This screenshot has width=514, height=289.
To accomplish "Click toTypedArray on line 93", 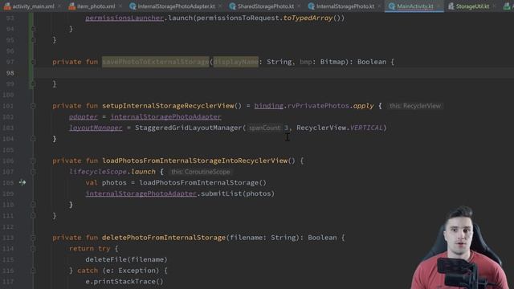I will pyautogui.click(x=308, y=18).
